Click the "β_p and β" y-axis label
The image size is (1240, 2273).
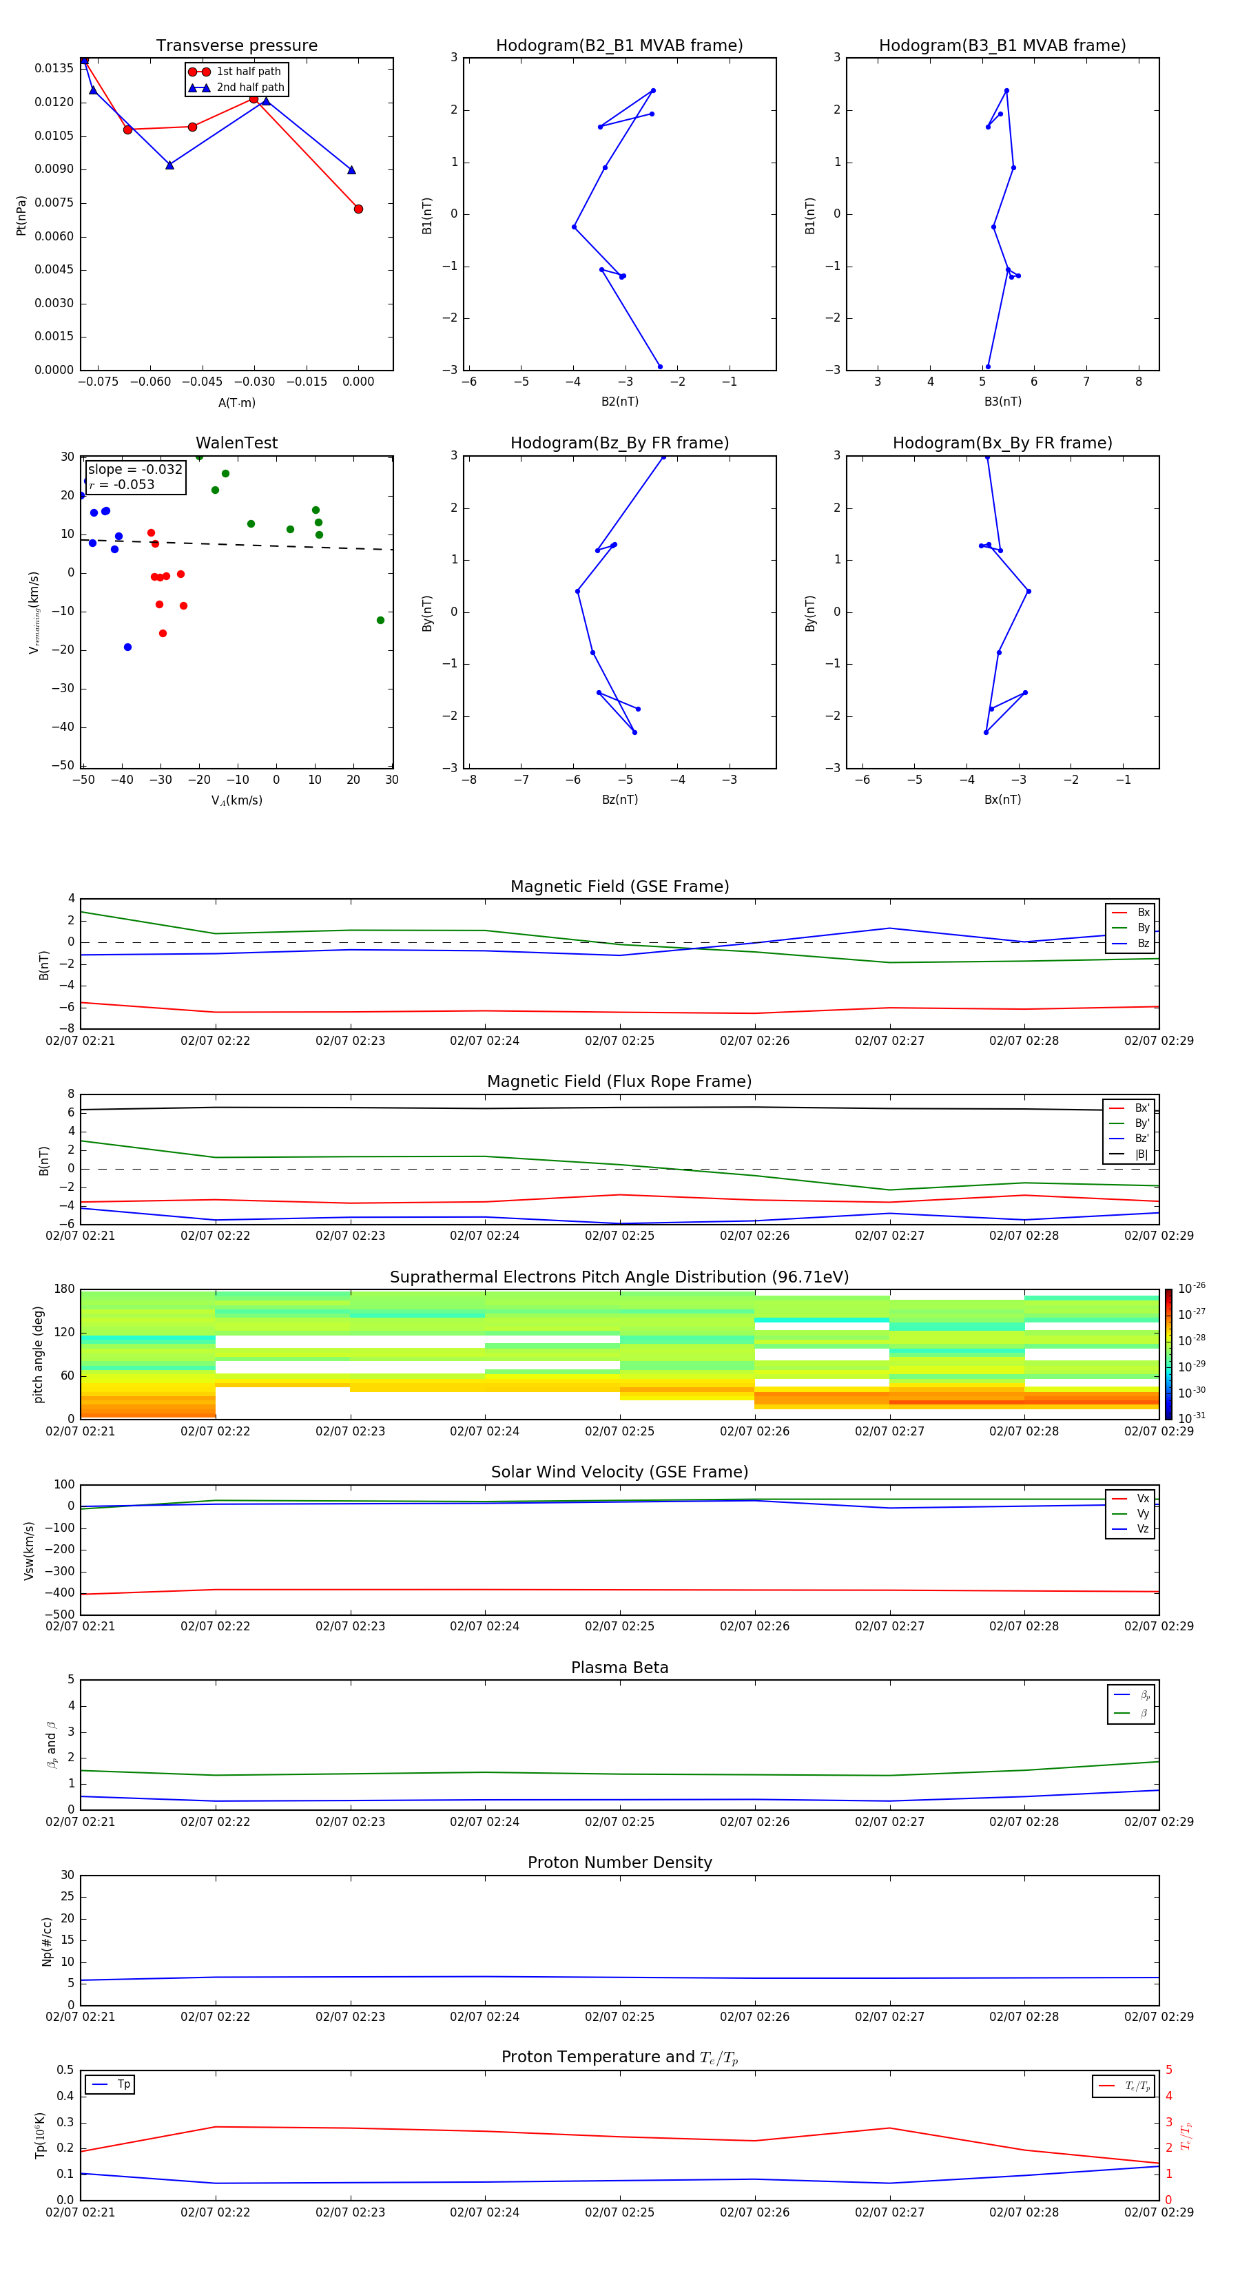tap(51, 1745)
